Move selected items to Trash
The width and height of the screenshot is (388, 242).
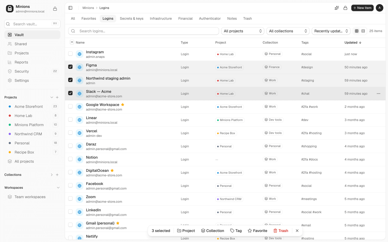click(281, 231)
